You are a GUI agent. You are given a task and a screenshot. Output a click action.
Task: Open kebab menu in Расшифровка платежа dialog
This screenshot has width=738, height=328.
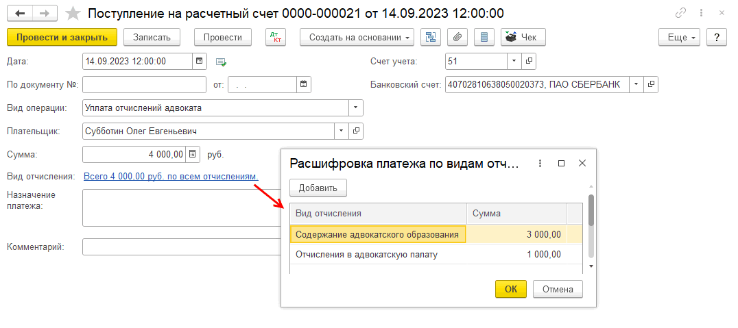tap(540, 164)
